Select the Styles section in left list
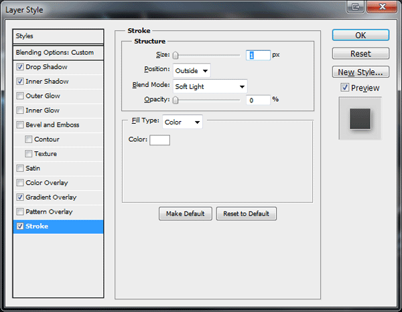The width and height of the screenshot is (402, 312). click(x=58, y=36)
